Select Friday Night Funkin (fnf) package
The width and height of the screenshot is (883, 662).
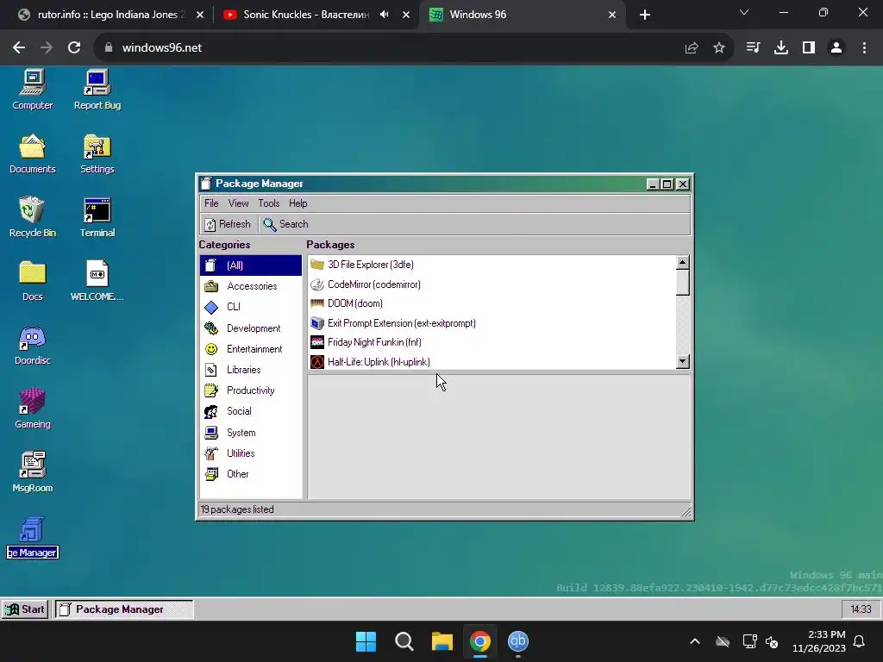(x=492, y=342)
